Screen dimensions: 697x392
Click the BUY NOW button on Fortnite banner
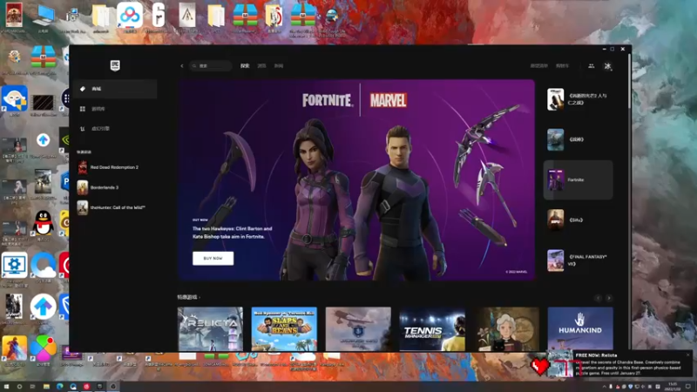(x=213, y=258)
